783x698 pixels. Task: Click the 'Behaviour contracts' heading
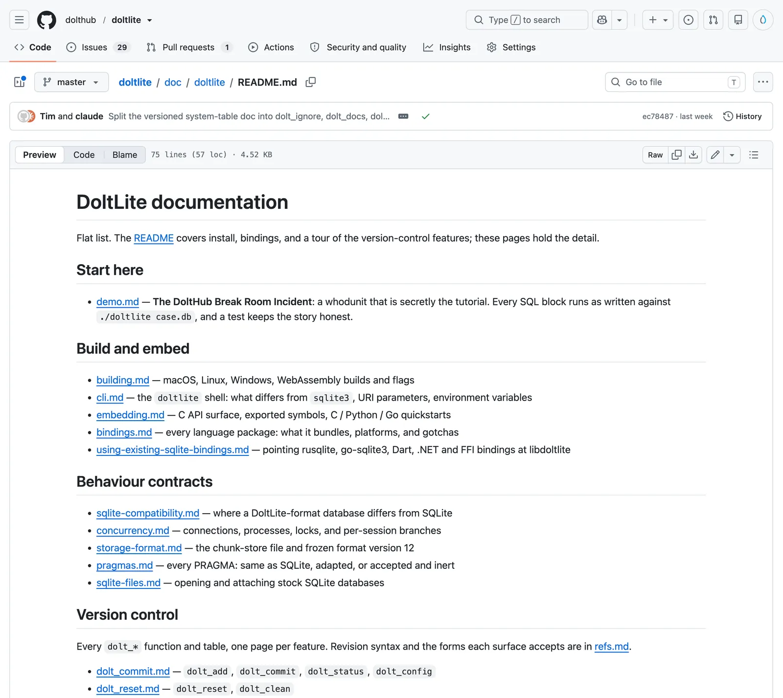click(x=144, y=482)
